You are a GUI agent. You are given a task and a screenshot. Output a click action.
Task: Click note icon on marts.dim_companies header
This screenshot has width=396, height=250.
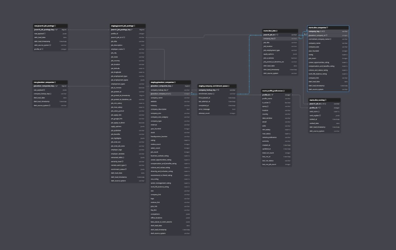click(x=327, y=27)
